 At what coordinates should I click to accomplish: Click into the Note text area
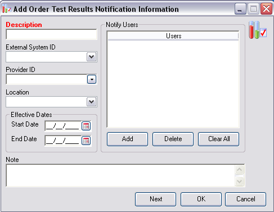pyautogui.click(x=120, y=175)
